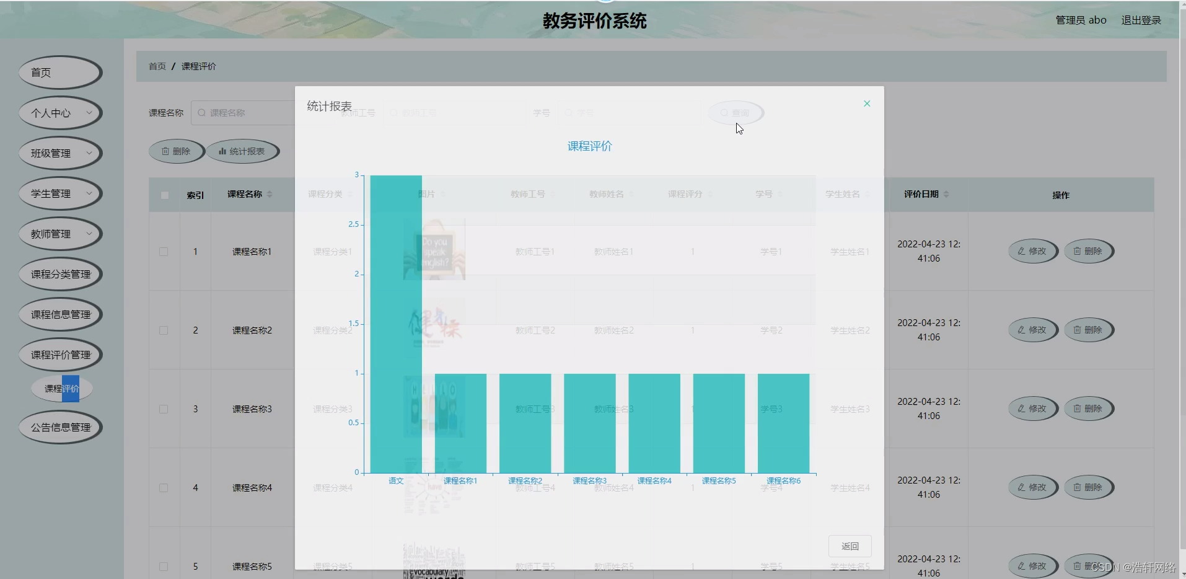Viewport: 1186px width, 579px height.
Task: Click the pencil 修改 icon for 课程名称1
Action: [x=1022, y=251]
